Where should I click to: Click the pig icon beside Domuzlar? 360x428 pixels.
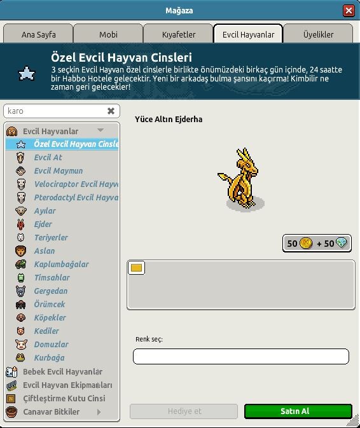coord(21,345)
